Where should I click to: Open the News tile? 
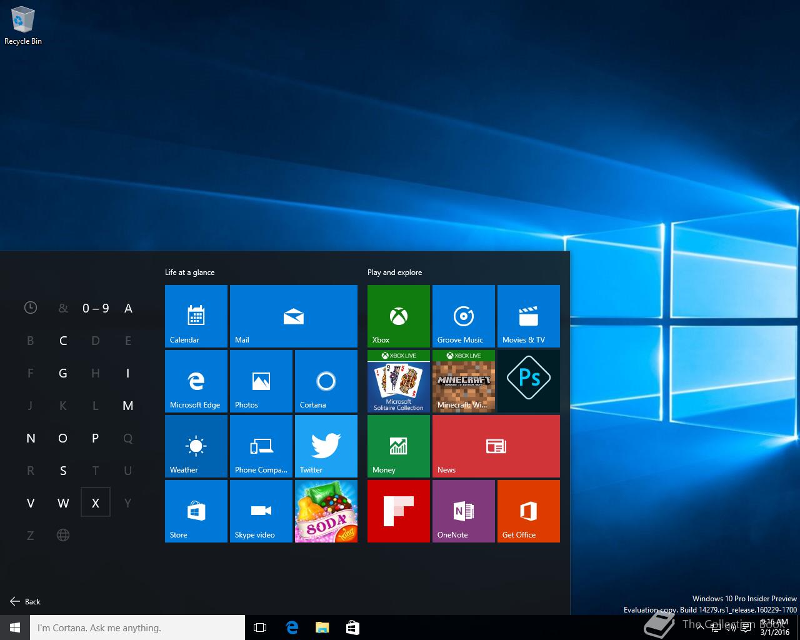tap(496, 446)
